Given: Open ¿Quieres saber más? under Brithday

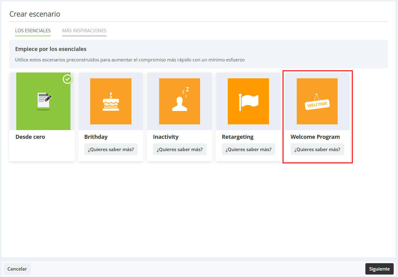Looking at the screenshot, I should [111, 150].
